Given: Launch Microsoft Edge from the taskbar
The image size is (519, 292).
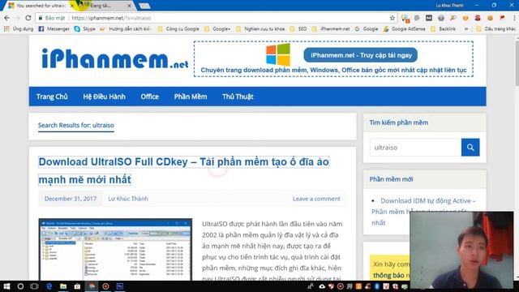Looking at the screenshot, I should click(x=49, y=286).
